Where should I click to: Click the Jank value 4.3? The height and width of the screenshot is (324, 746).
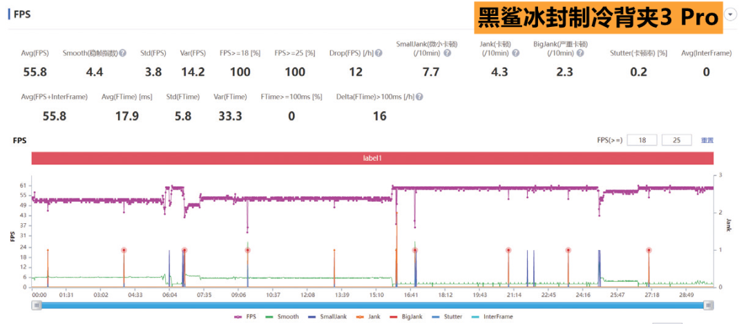coord(499,73)
